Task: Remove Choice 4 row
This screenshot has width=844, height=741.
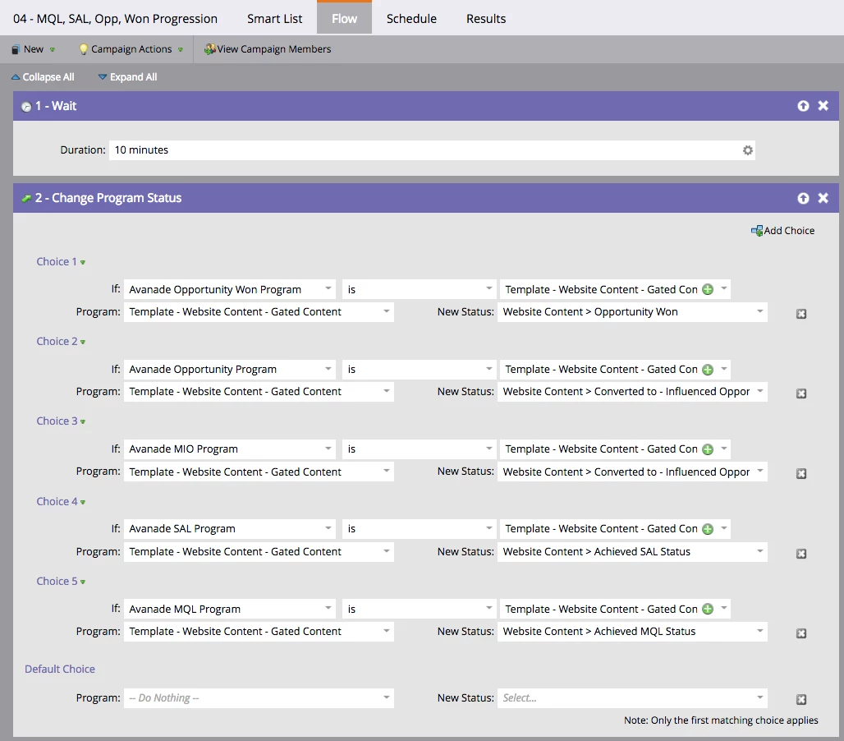Action: point(801,554)
